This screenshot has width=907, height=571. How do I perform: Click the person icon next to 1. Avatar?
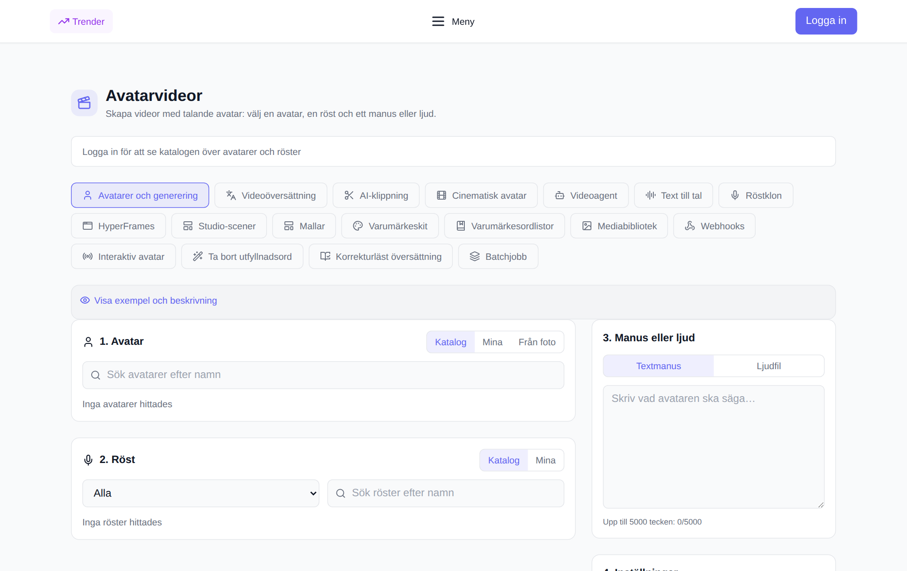click(88, 342)
